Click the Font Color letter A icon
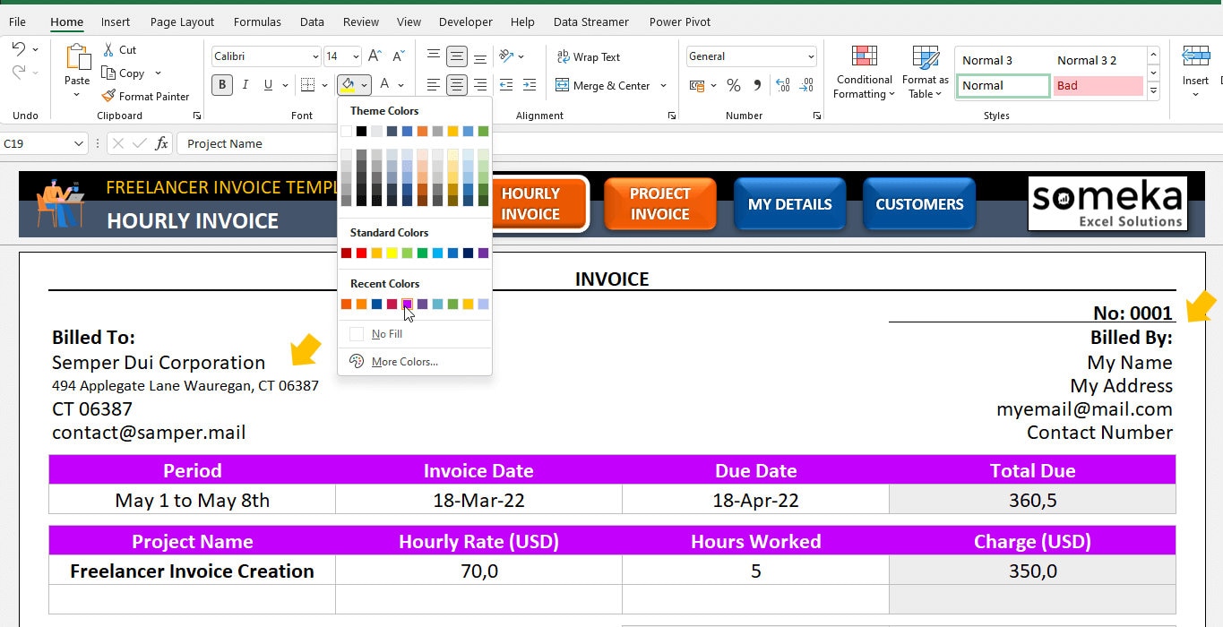The width and height of the screenshot is (1223, 627). tap(384, 85)
